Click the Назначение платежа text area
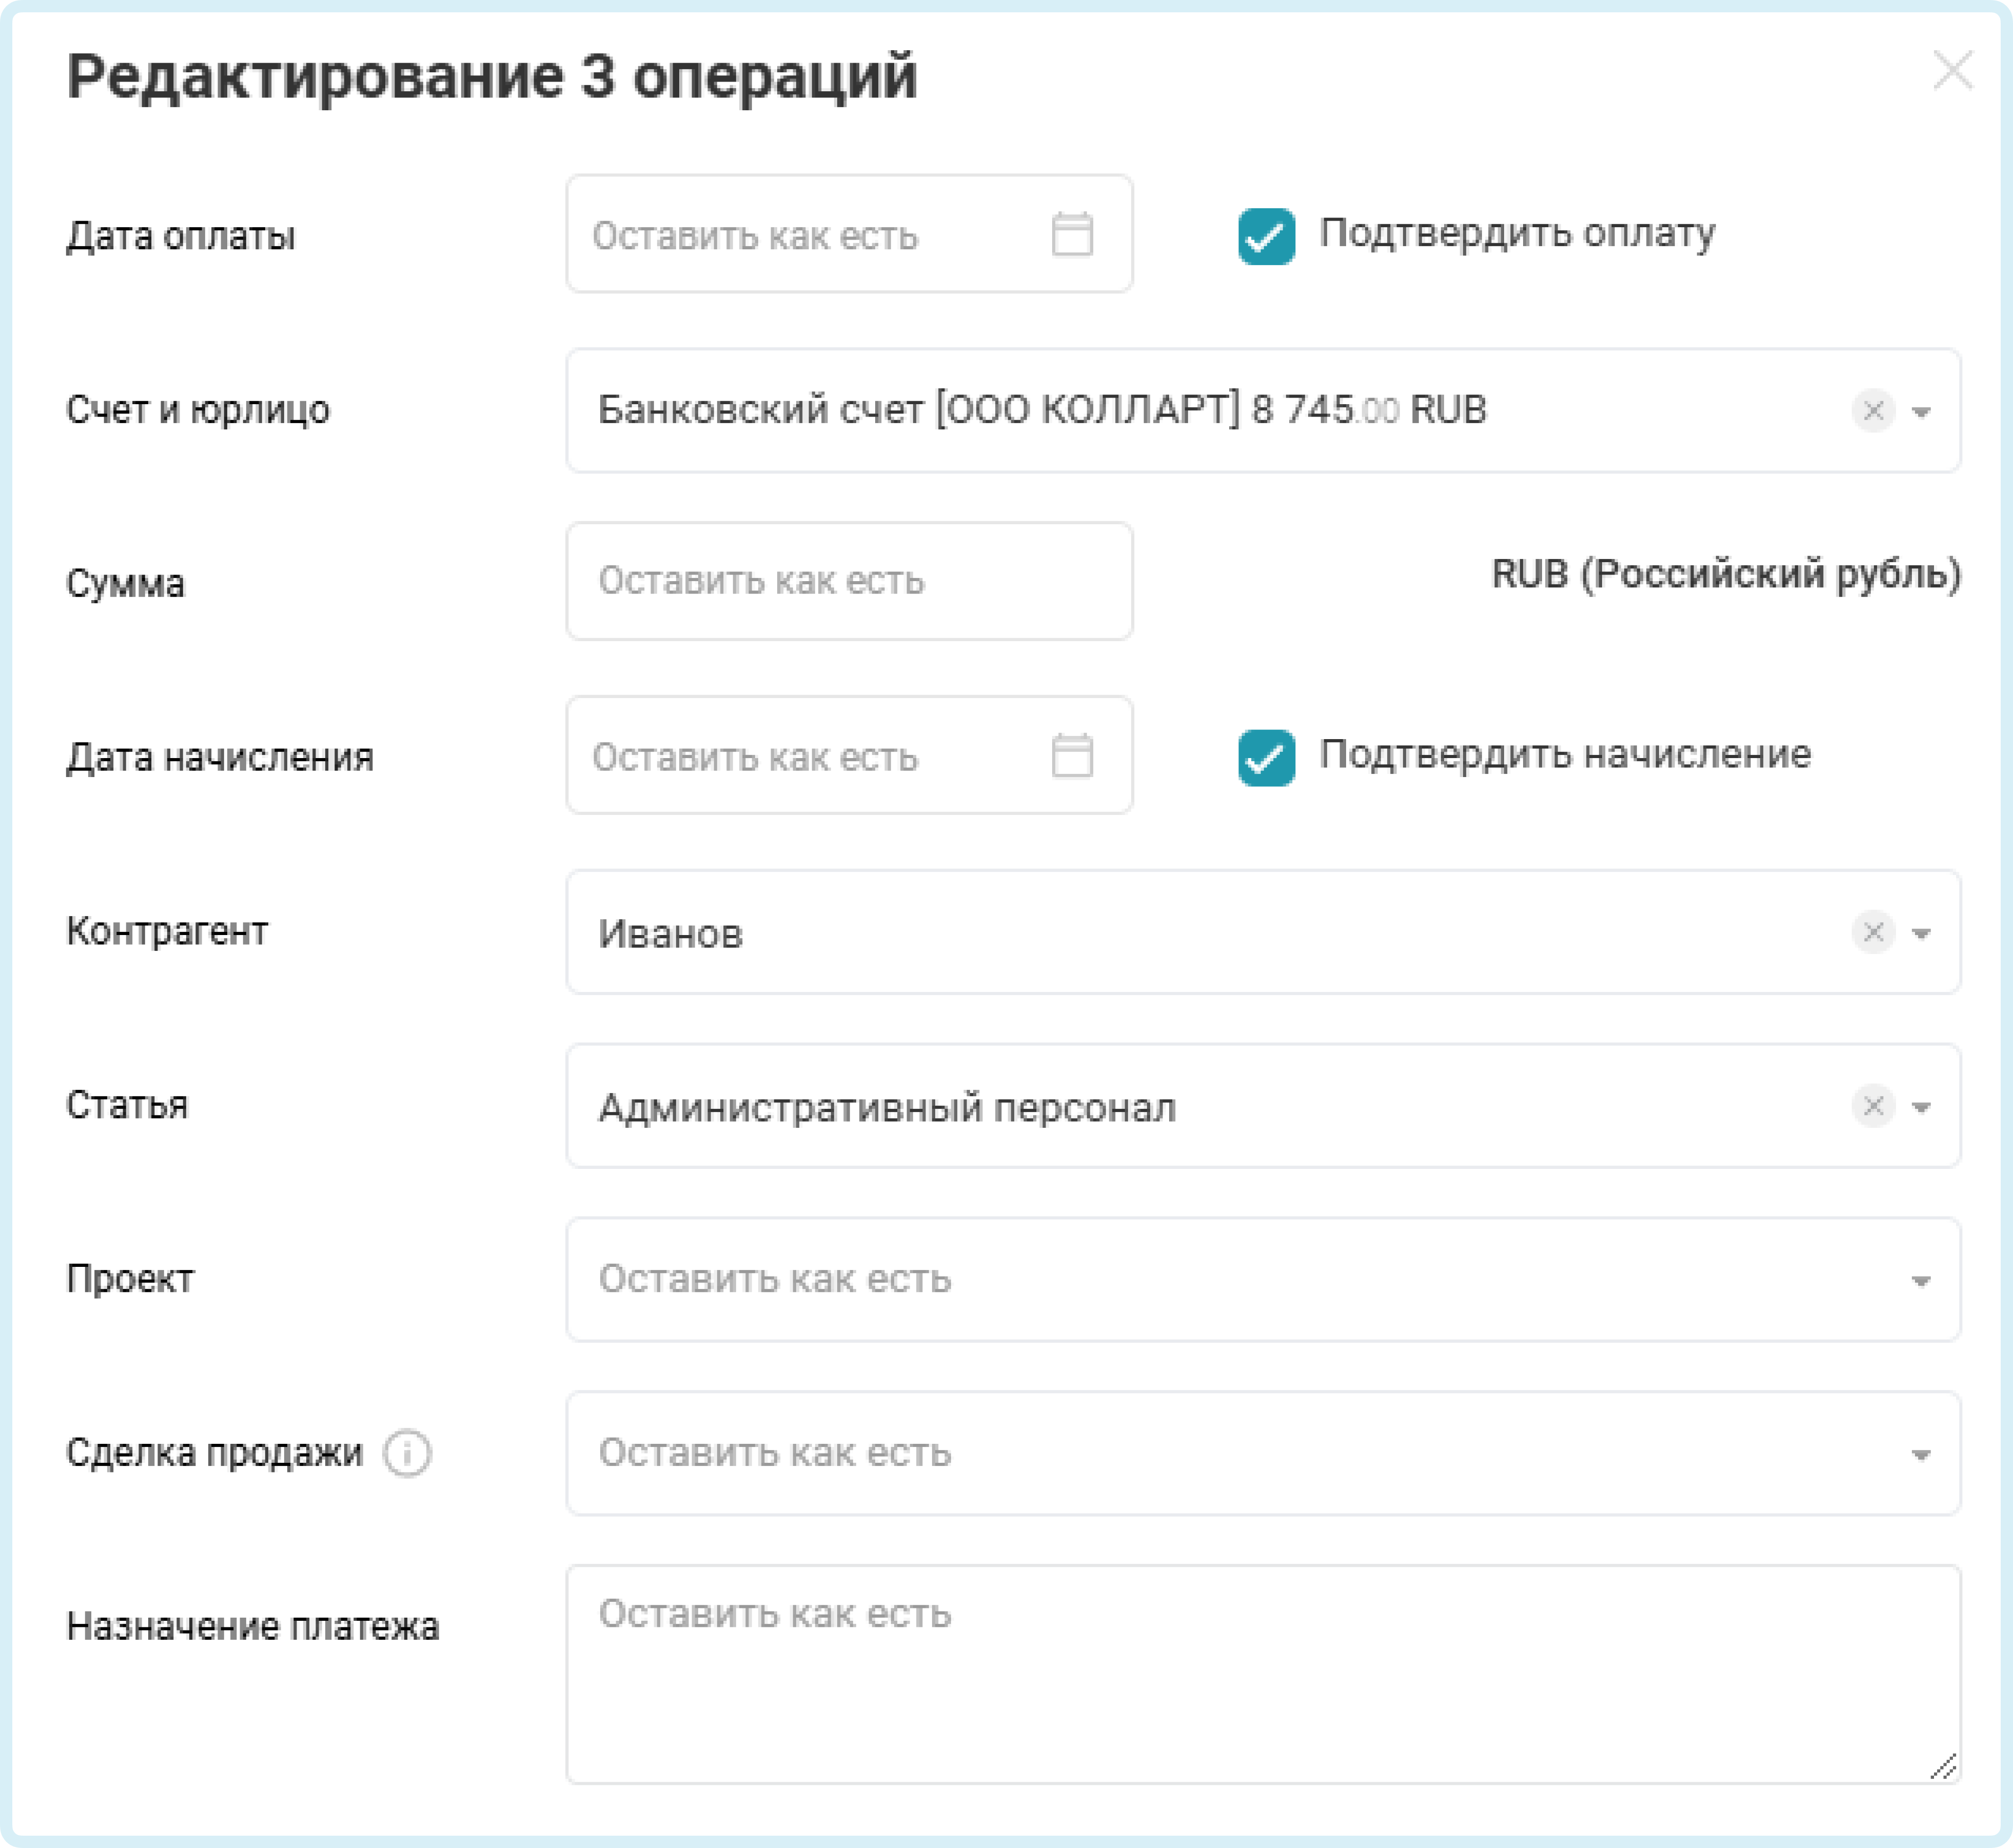 tap(1262, 1675)
